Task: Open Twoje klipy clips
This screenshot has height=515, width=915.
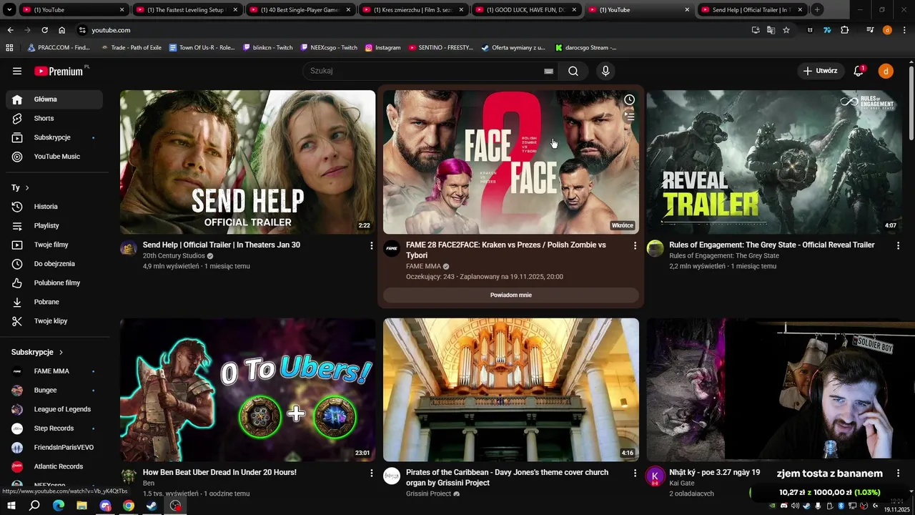Action: [x=54, y=321]
